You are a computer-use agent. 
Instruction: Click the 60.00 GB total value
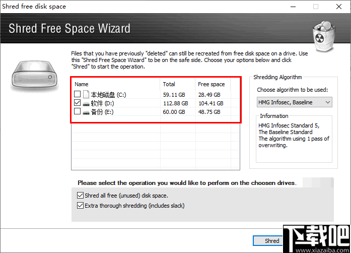click(174, 112)
